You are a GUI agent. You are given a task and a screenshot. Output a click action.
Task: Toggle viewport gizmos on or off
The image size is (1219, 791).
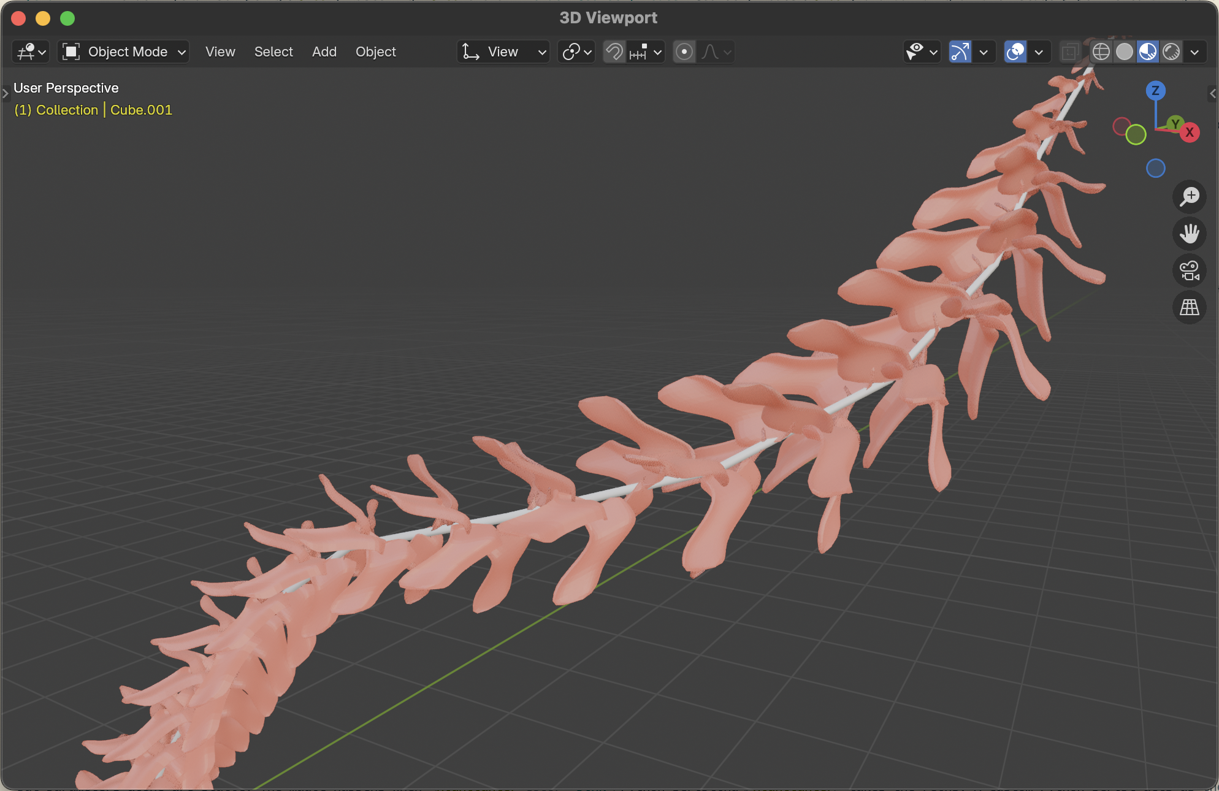960,52
